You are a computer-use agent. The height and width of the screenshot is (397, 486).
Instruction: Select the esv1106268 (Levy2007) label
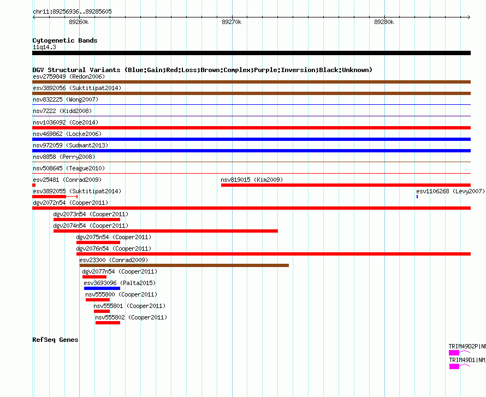(451, 191)
